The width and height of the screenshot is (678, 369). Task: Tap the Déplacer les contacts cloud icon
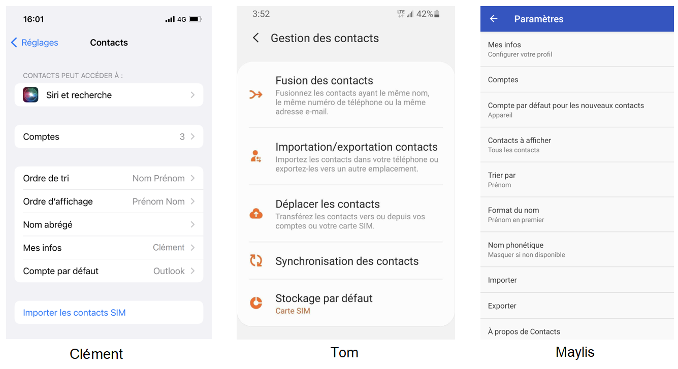[256, 214]
